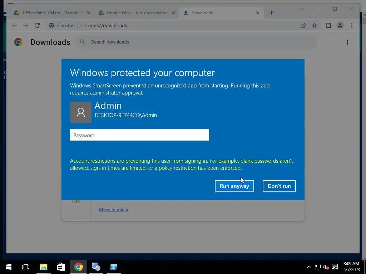The image size is (366, 274).
Task: Open the Downloads page more actions menu
Action: [347, 42]
